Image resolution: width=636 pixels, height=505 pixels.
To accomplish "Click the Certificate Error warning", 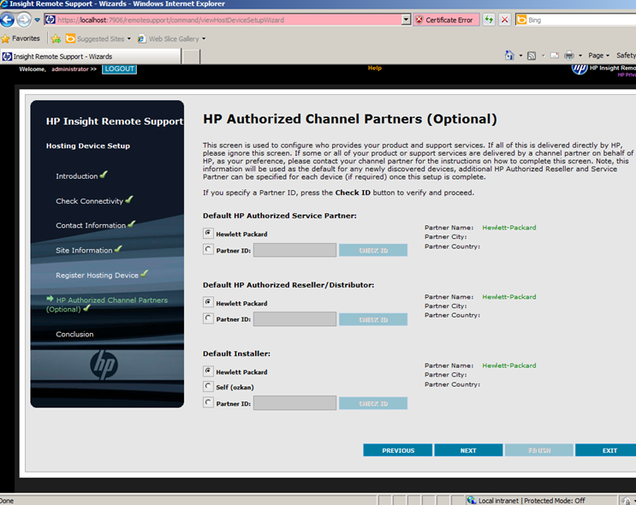I will (445, 20).
